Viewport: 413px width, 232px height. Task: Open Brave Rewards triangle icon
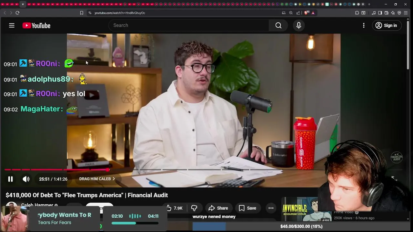click(313, 13)
